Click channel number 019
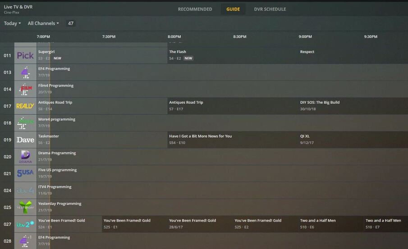 coord(7,140)
